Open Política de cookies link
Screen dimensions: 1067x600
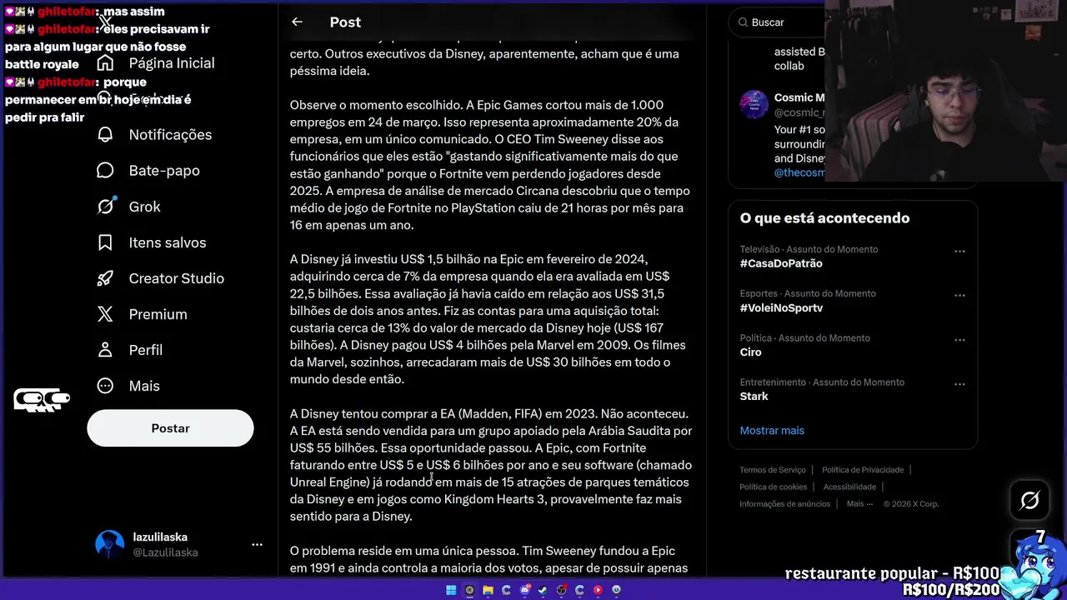pyautogui.click(x=773, y=487)
